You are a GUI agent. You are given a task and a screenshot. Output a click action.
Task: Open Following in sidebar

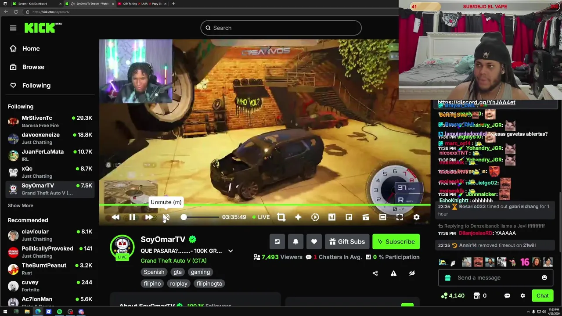pyautogui.click(x=36, y=86)
